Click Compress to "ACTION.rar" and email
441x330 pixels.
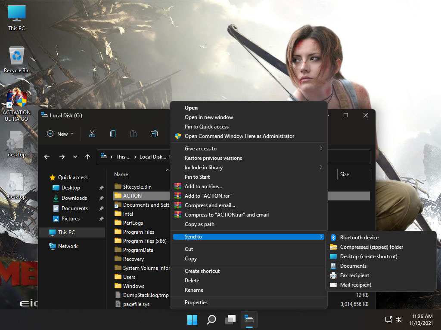[x=248, y=215]
